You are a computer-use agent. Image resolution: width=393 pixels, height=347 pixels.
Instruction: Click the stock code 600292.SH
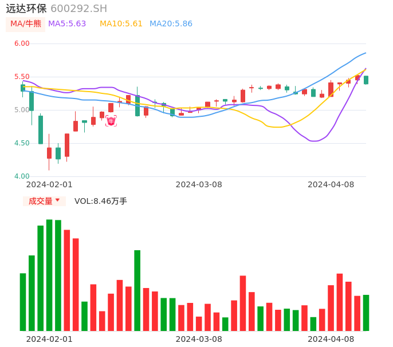[78, 9]
